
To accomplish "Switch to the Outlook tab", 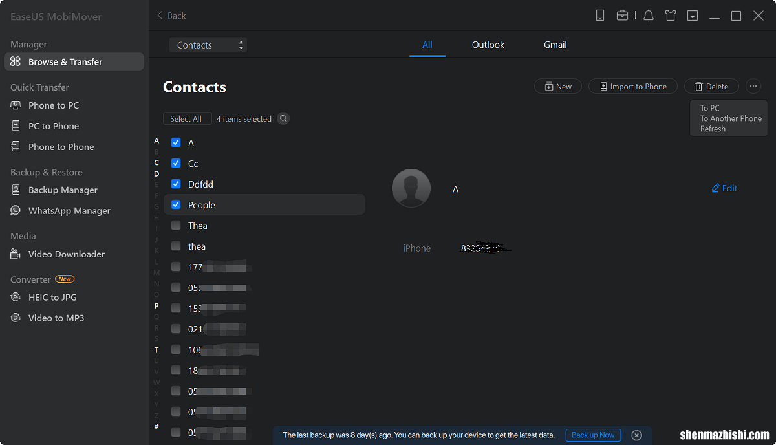I will click(x=488, y=45).
